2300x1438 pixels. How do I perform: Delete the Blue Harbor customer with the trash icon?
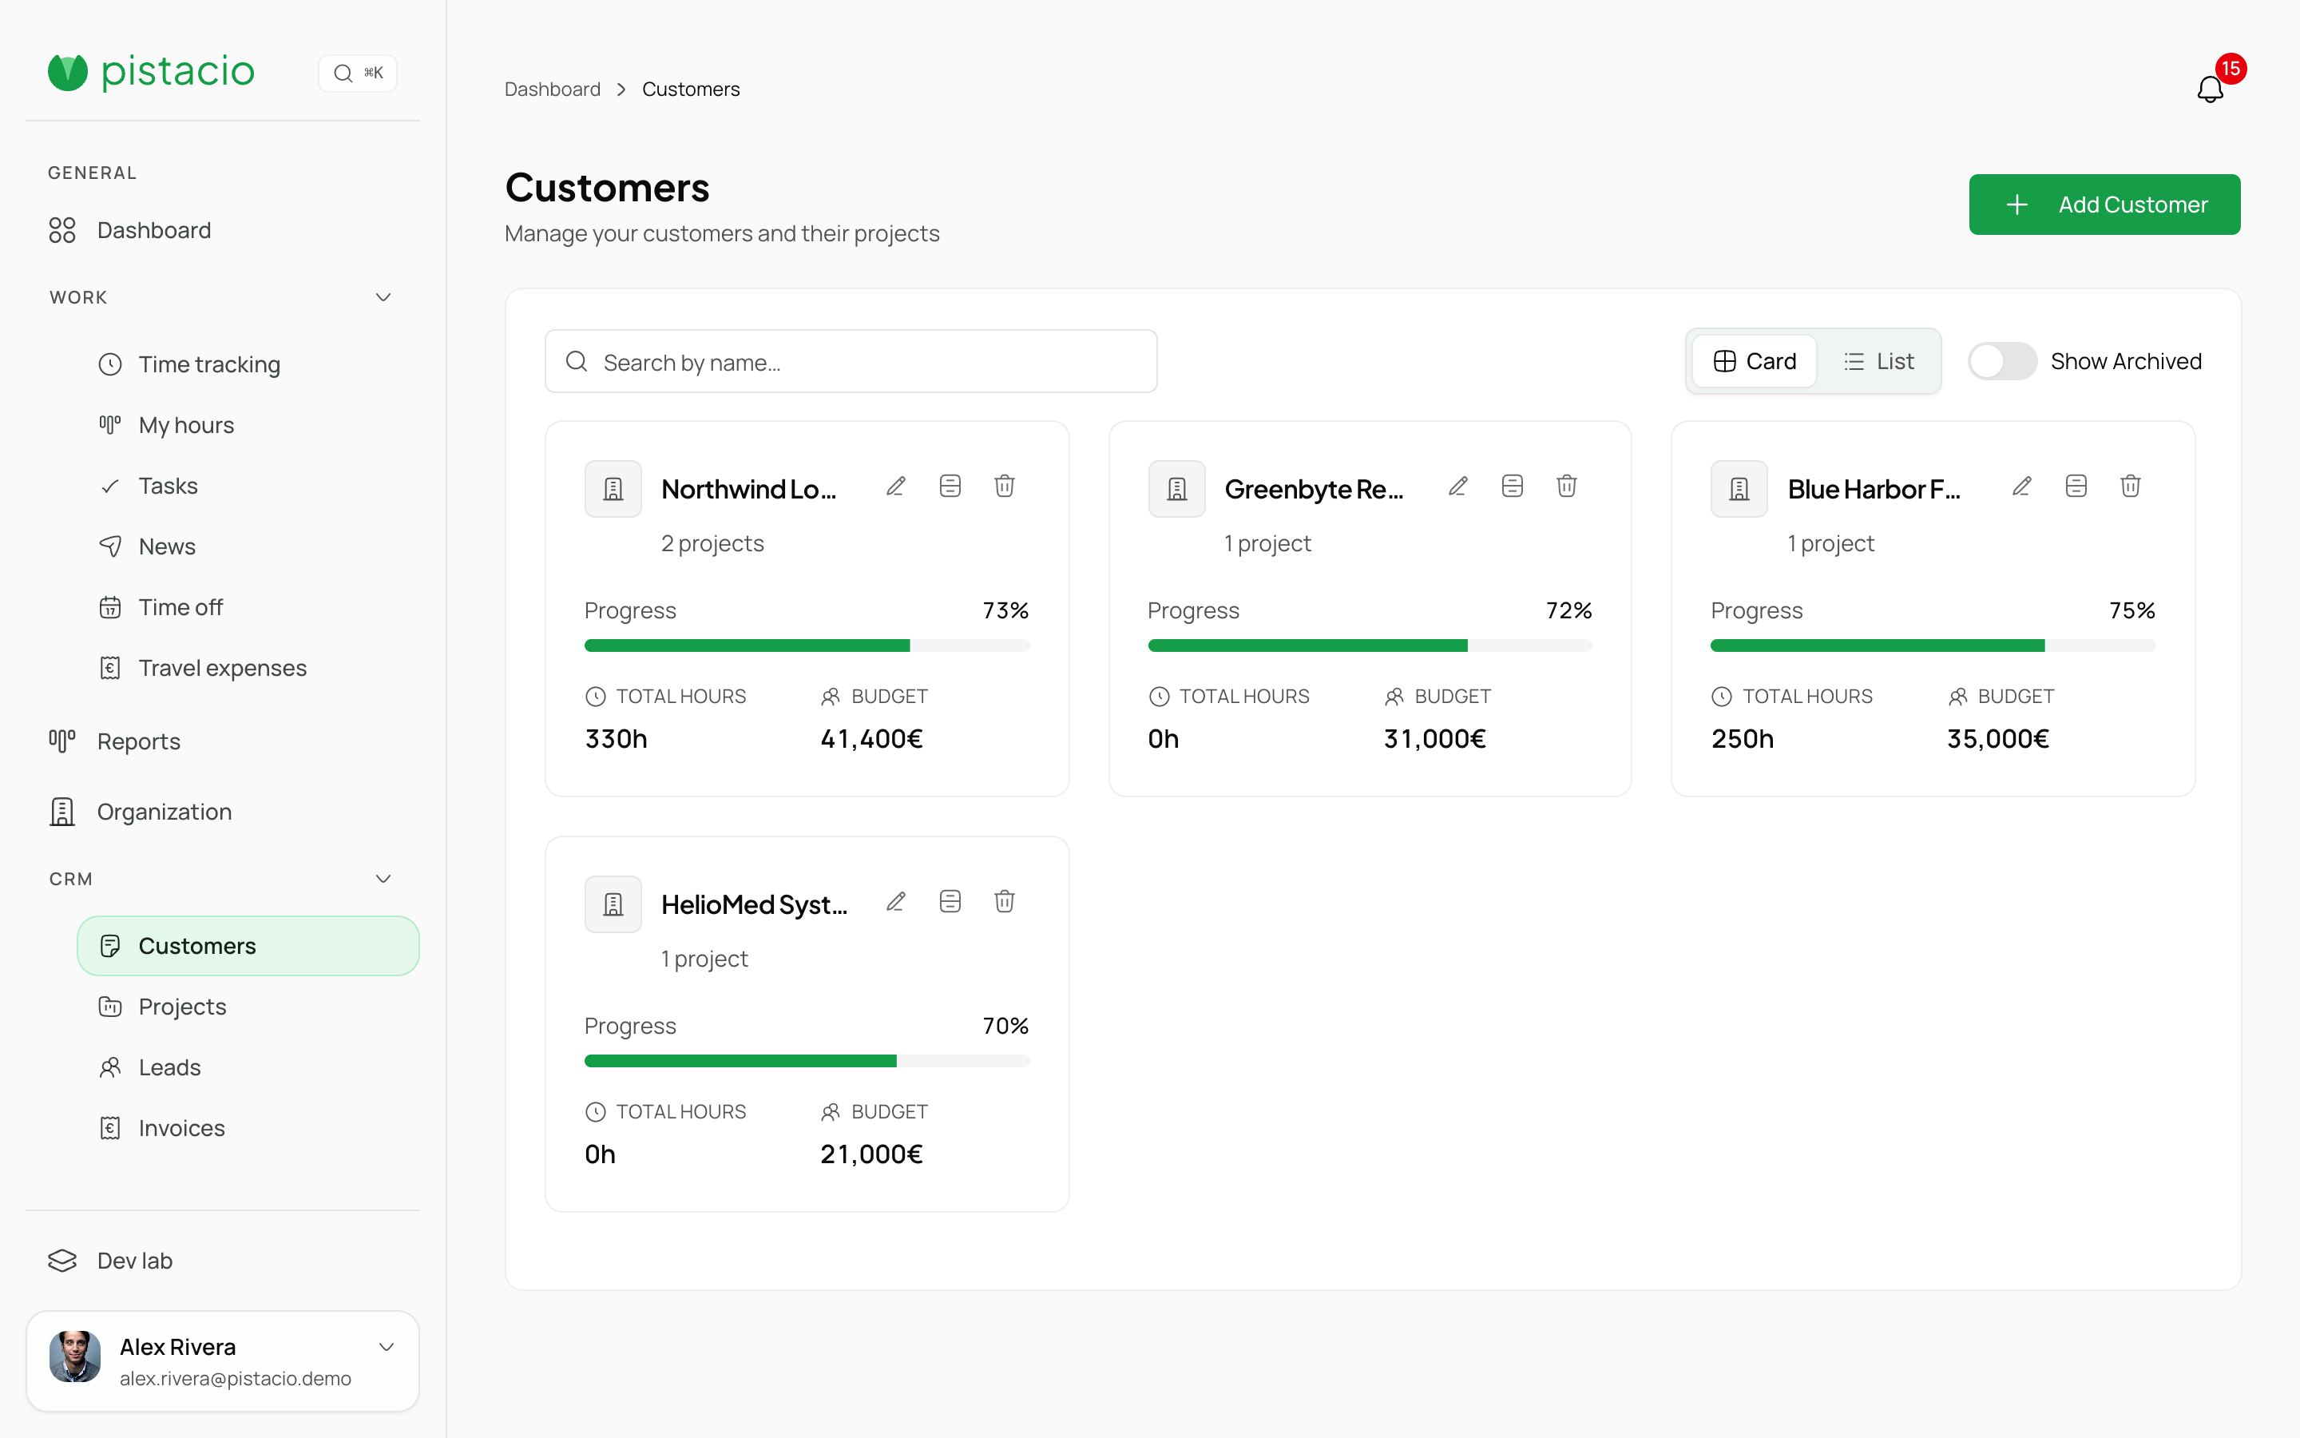point(2131,487)
